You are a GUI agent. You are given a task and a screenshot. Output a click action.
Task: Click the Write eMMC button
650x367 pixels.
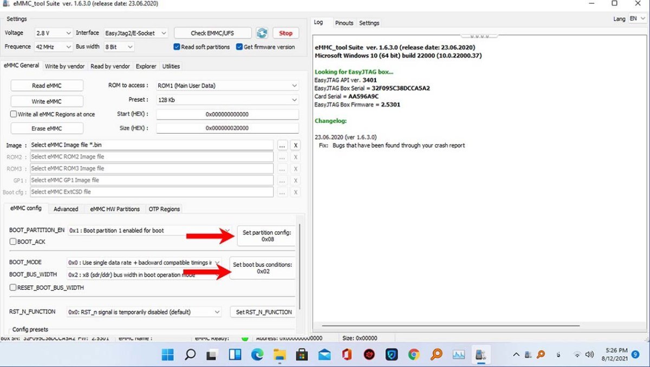pyautogui.click(x=47, y=101)
